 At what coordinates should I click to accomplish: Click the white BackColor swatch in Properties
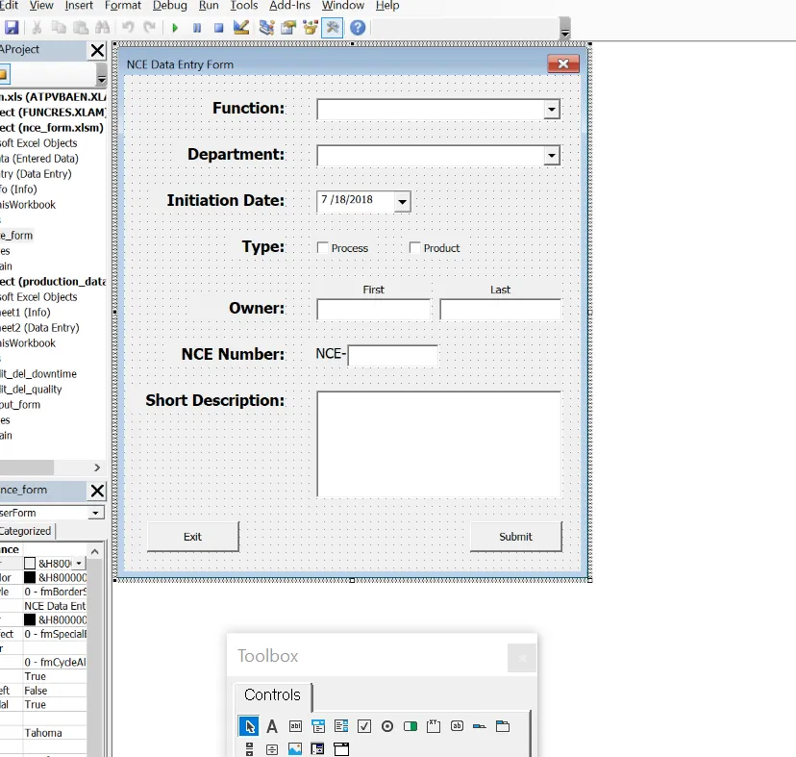(30, 564)
